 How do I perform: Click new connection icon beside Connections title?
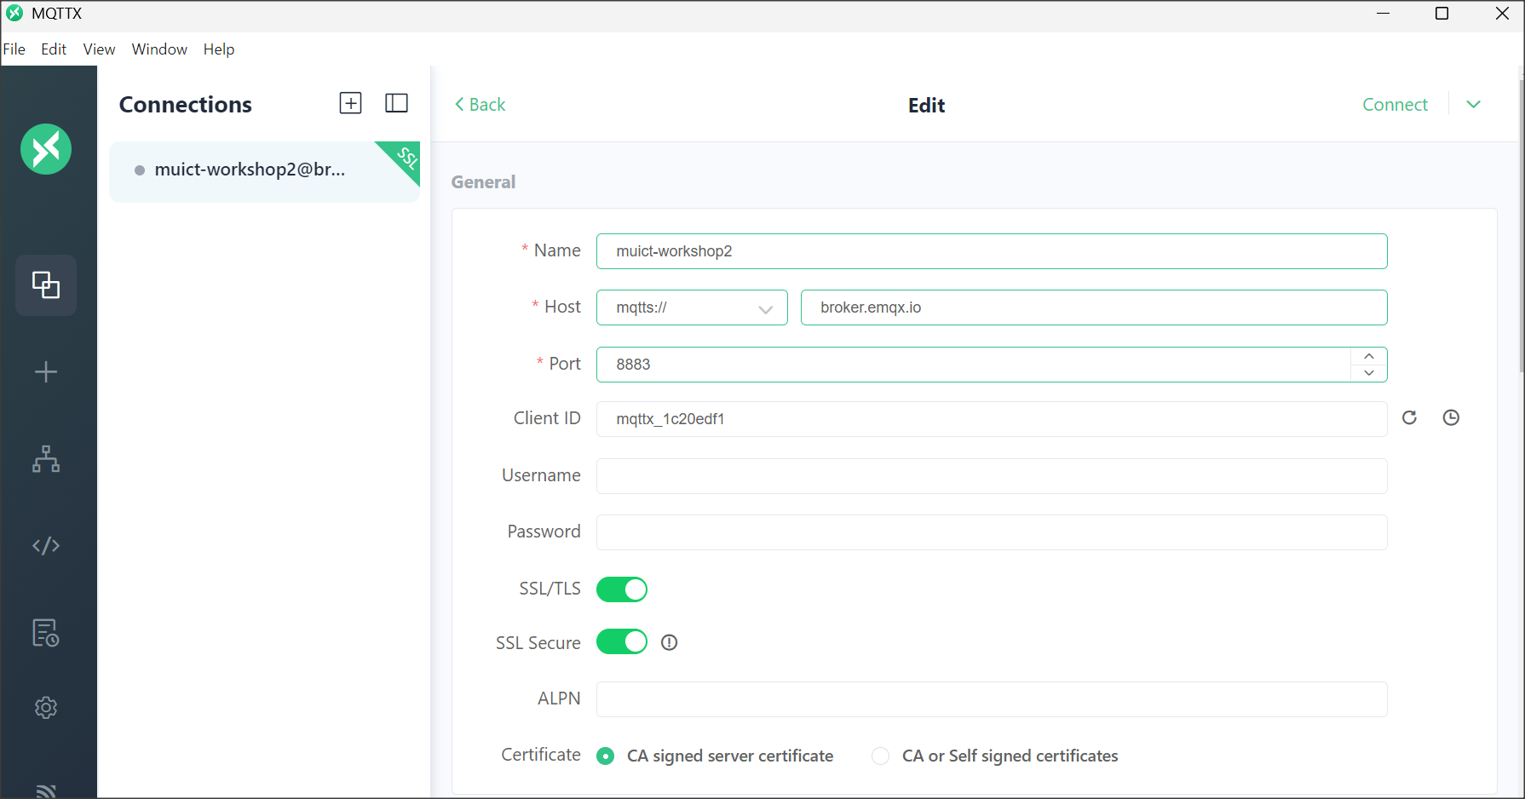pos(350,103)
